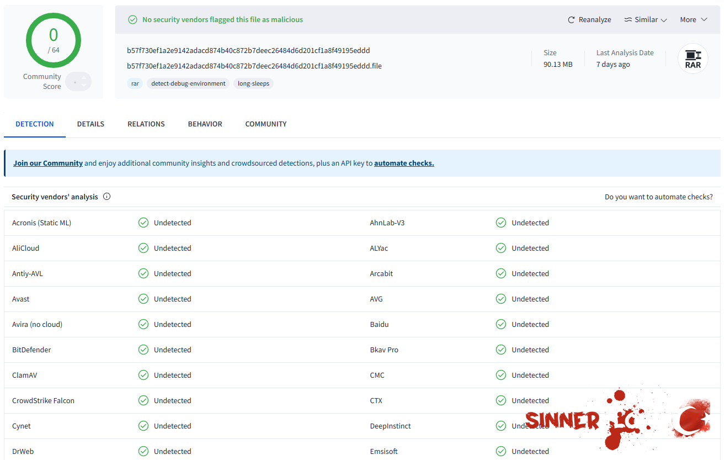Viewport: 725px width, 460px height.
Task: Click the file hash text
Action: click(x=248, y=51)
